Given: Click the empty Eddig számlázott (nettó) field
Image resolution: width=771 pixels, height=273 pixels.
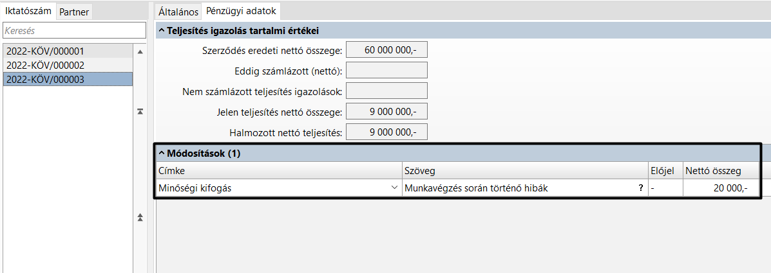Looking at the screenshot, I should point(386,71).
